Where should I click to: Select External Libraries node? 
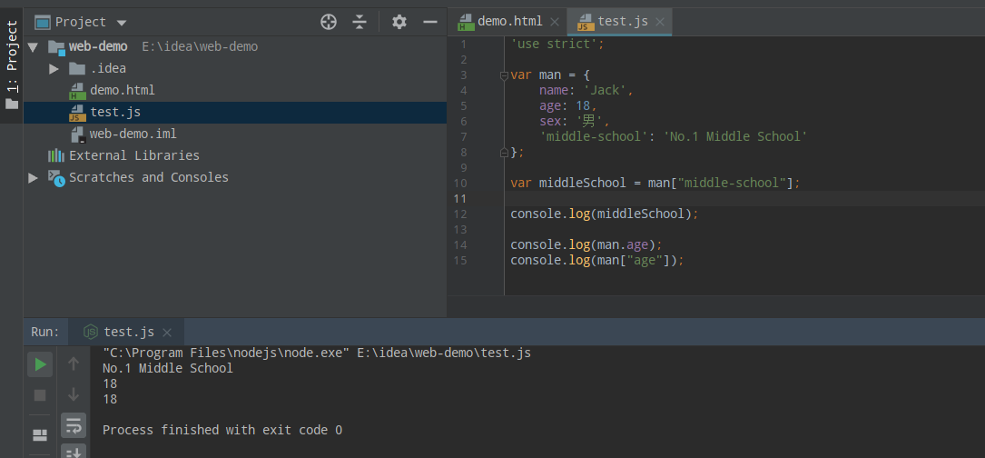pos(133,155)
